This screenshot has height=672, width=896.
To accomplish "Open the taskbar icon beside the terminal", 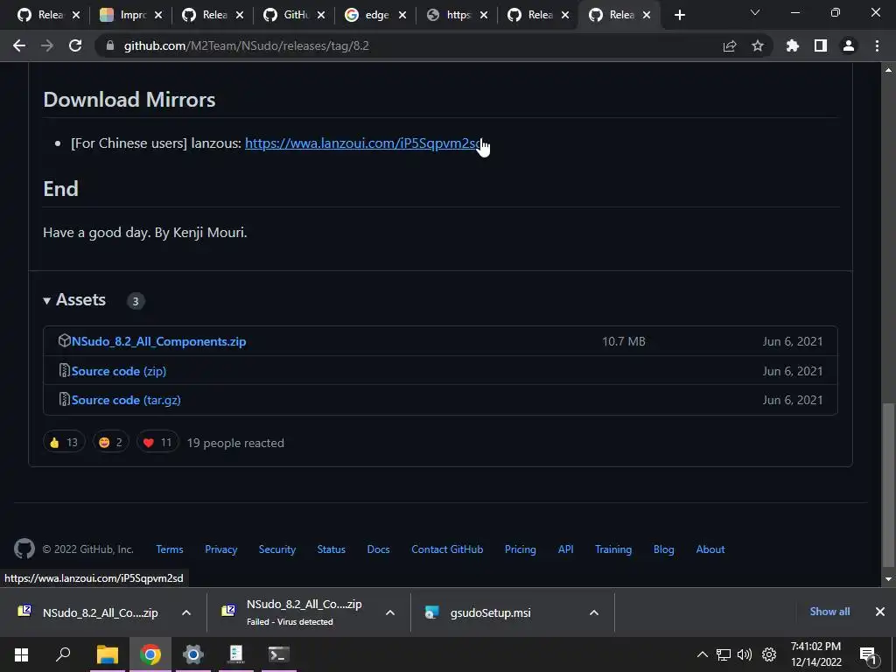I will pos(236,654).
